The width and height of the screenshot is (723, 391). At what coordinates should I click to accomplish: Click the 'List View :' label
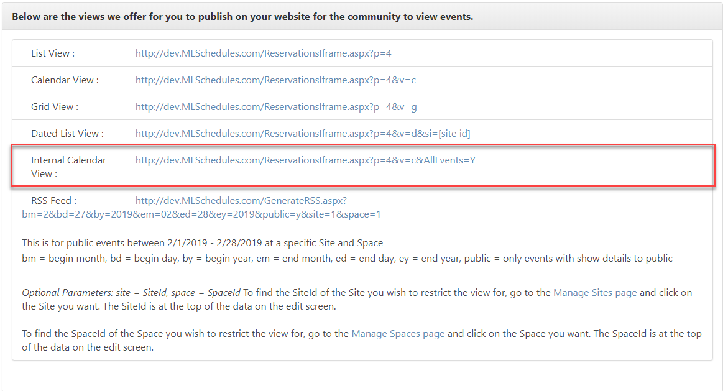[53, 53]
